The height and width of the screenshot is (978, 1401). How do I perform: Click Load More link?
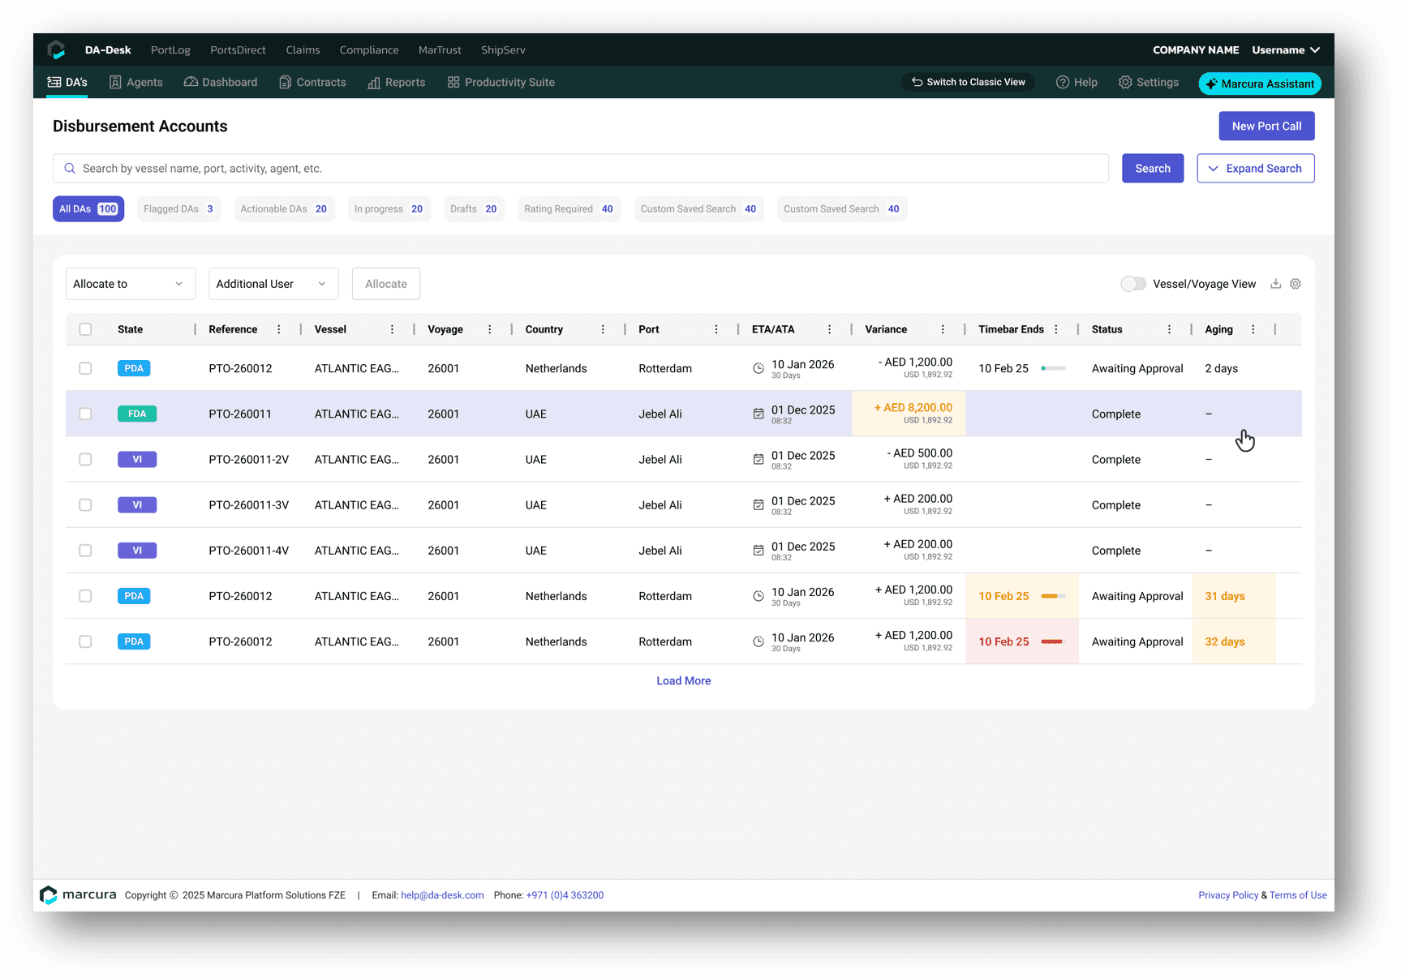click(x=684, y=680)
